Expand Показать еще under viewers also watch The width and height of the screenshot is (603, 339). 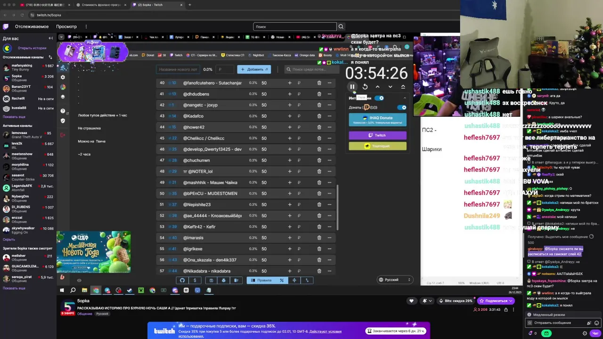[14, 288]
